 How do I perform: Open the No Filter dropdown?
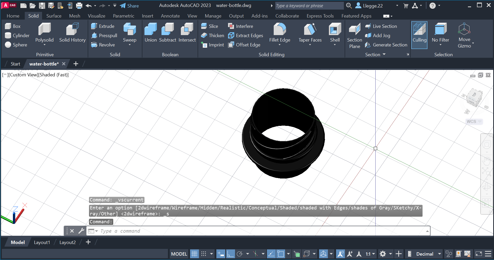point(440,45)
